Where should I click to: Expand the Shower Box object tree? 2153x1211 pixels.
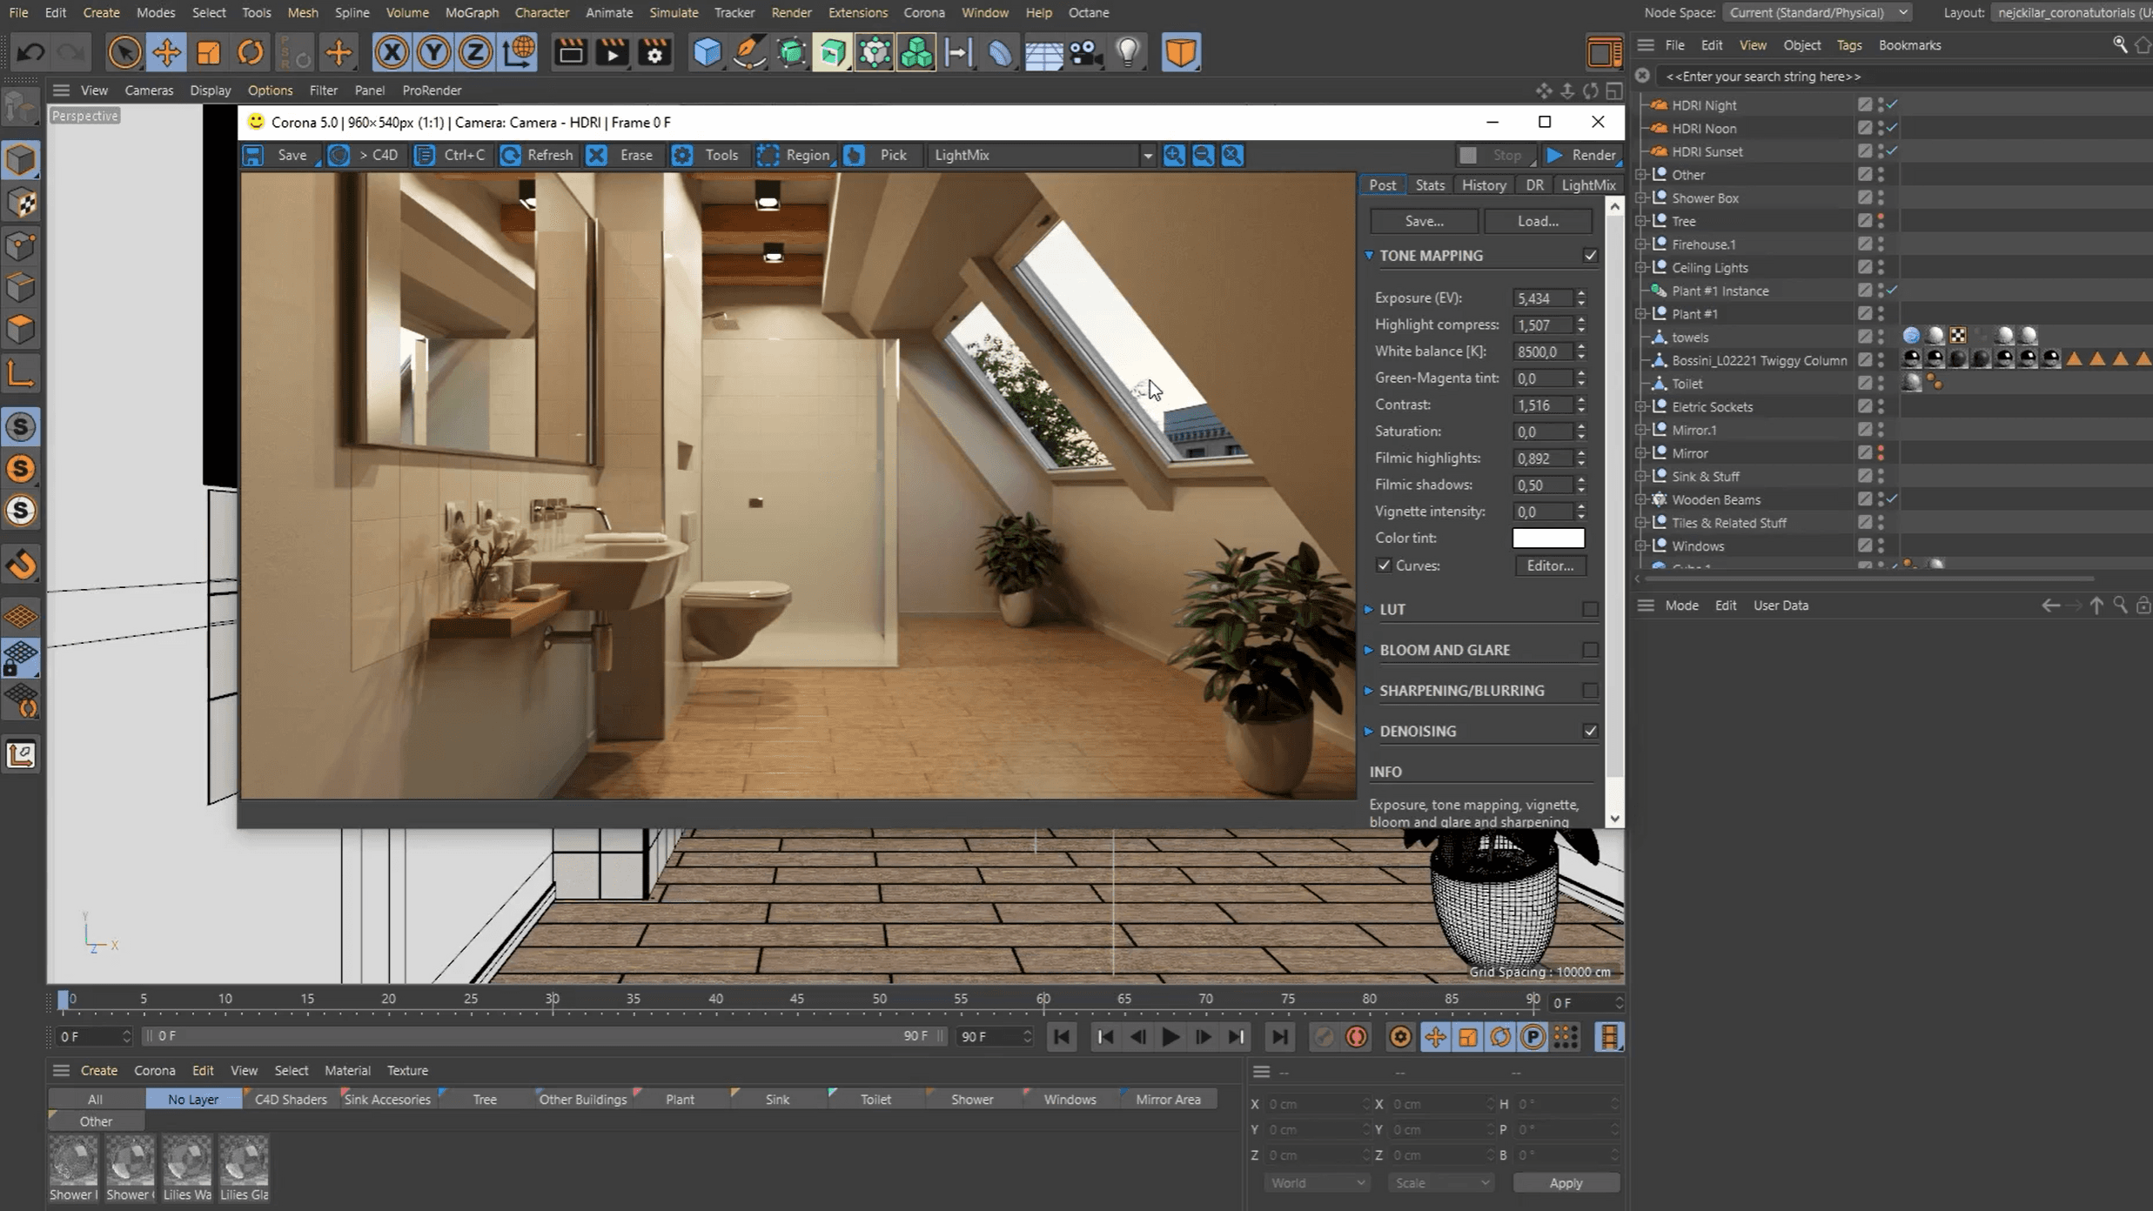click(x=1641, y=198)
